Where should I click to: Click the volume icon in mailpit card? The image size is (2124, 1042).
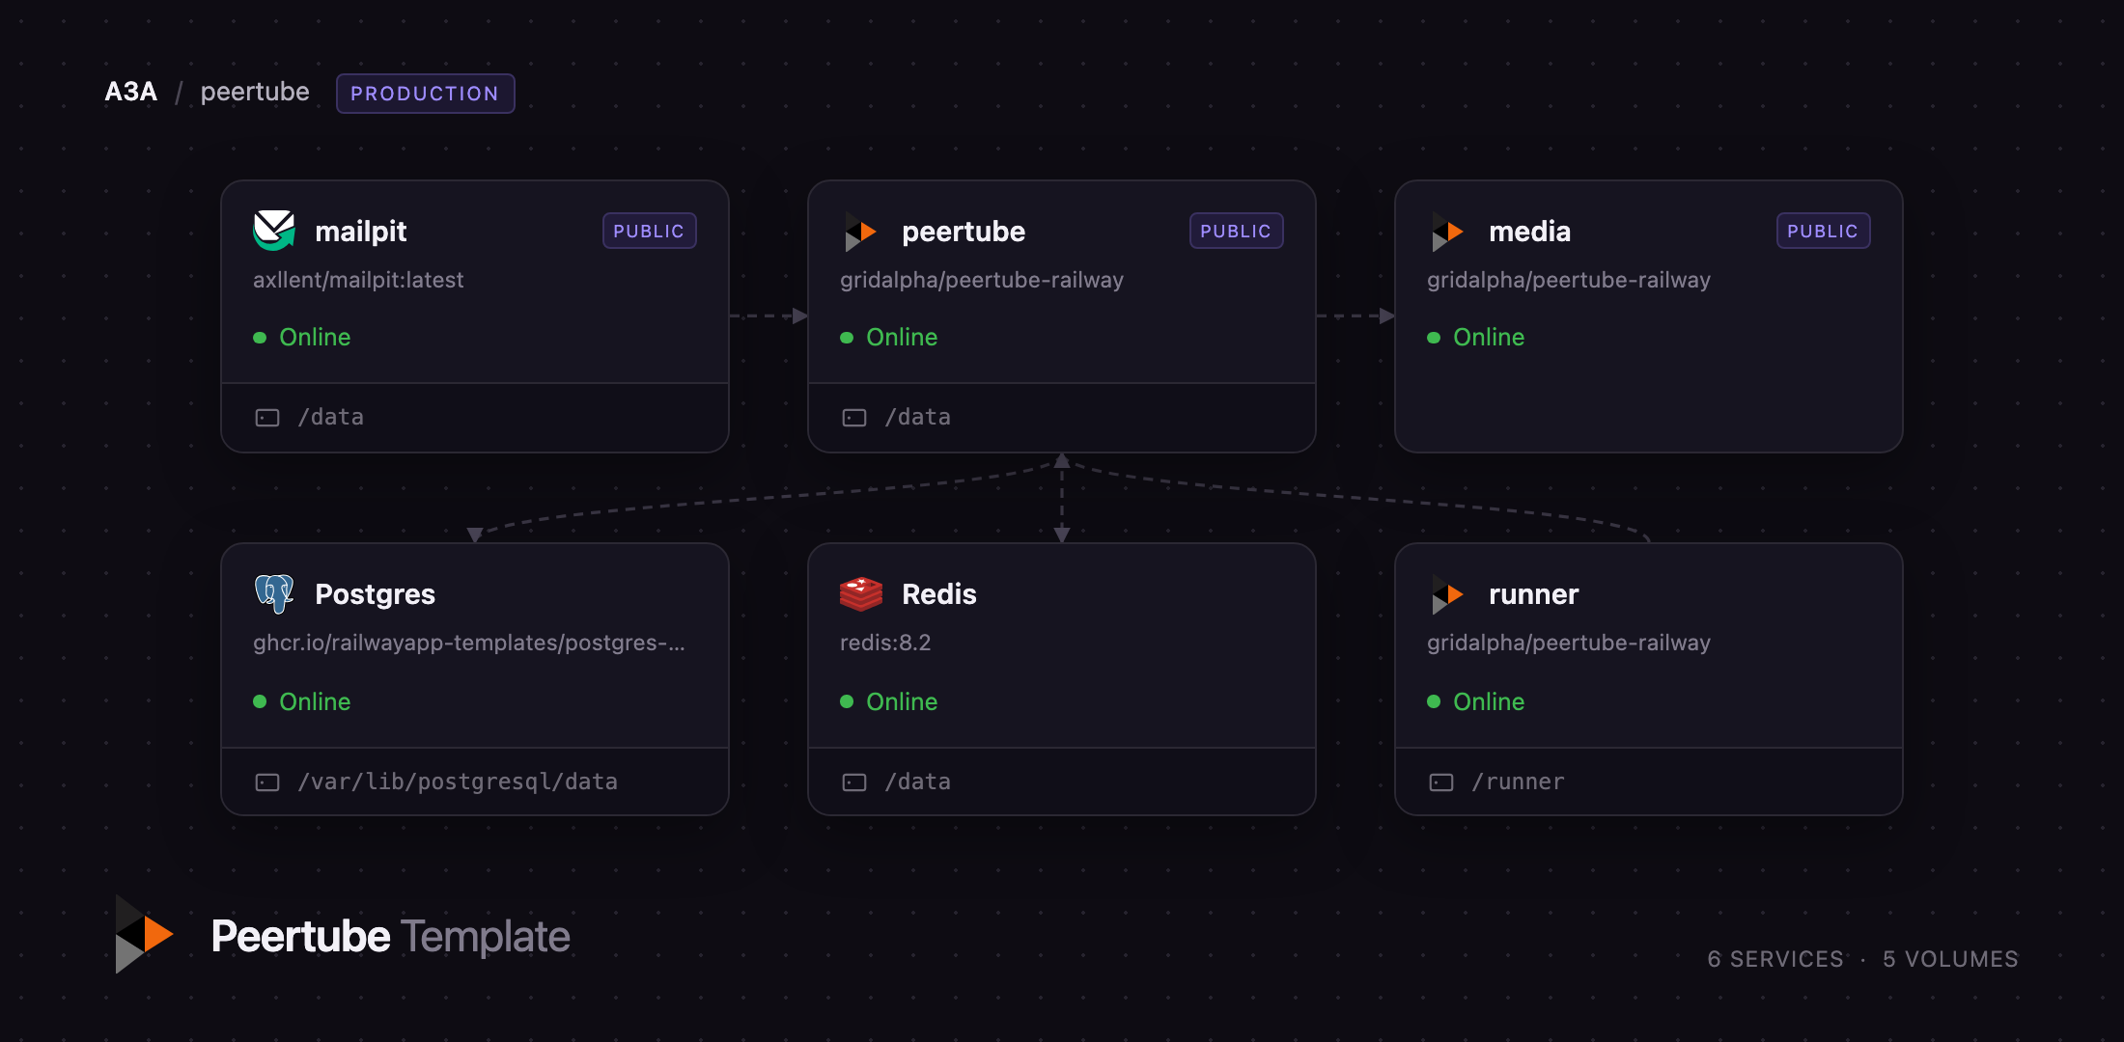267,418
